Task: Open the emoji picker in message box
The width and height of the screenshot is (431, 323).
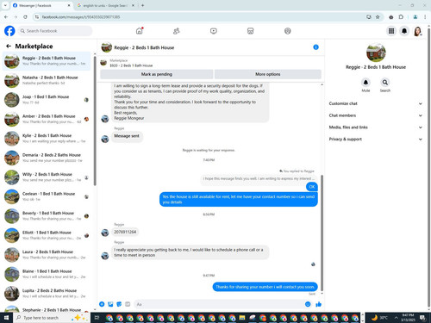Action: coord(308,304)
